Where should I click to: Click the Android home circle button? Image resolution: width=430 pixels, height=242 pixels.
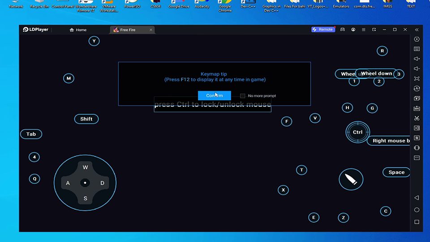(417, 210)
